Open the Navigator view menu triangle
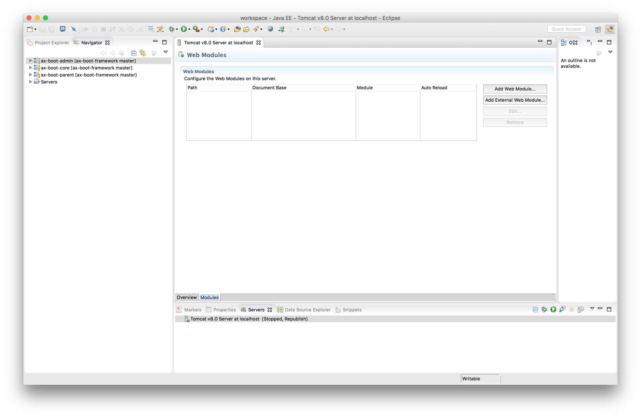 tap(165, 52)
